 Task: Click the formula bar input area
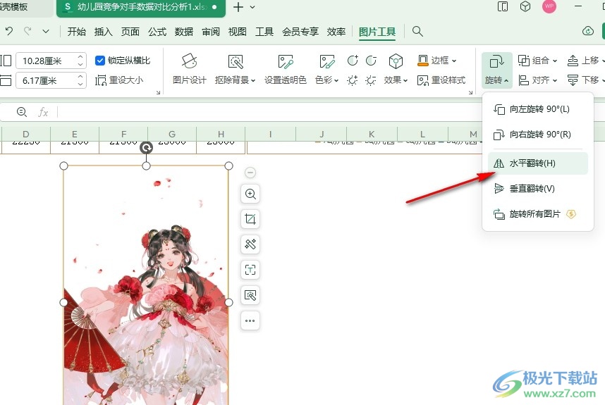click(x=270, y=112)
